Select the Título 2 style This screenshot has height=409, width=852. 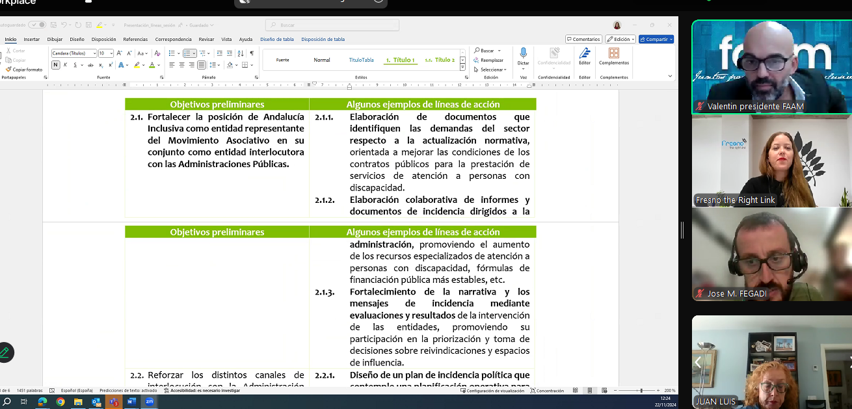[x=440, y=60]
